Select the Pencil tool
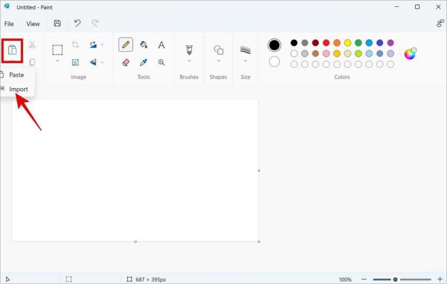 click(x=126, y=44)
